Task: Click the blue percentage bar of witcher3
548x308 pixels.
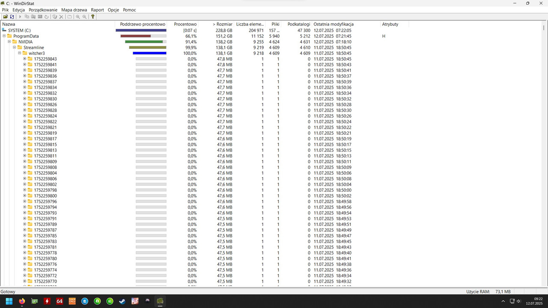Action: tap(149, 53)
